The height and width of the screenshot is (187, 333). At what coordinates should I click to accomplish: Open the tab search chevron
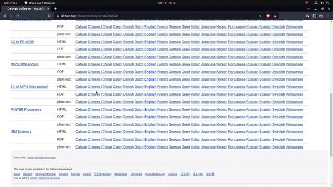coord(308,9)
